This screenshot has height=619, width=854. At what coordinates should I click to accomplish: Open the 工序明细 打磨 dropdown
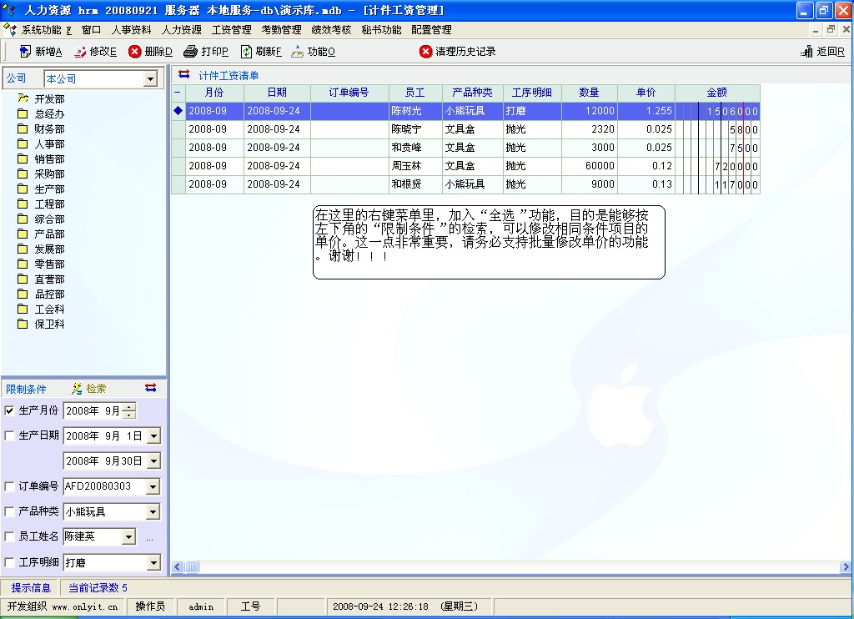pos(153,563)
